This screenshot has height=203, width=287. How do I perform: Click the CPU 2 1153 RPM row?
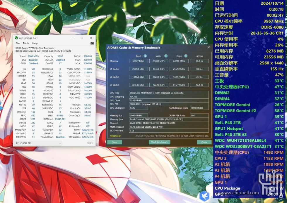[249, 158]
